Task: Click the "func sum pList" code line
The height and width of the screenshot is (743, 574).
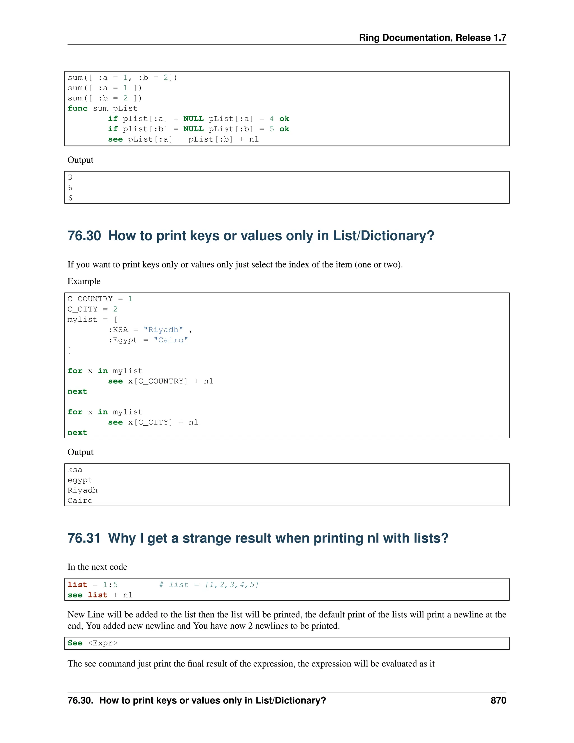Action: (x=102, y=109)
